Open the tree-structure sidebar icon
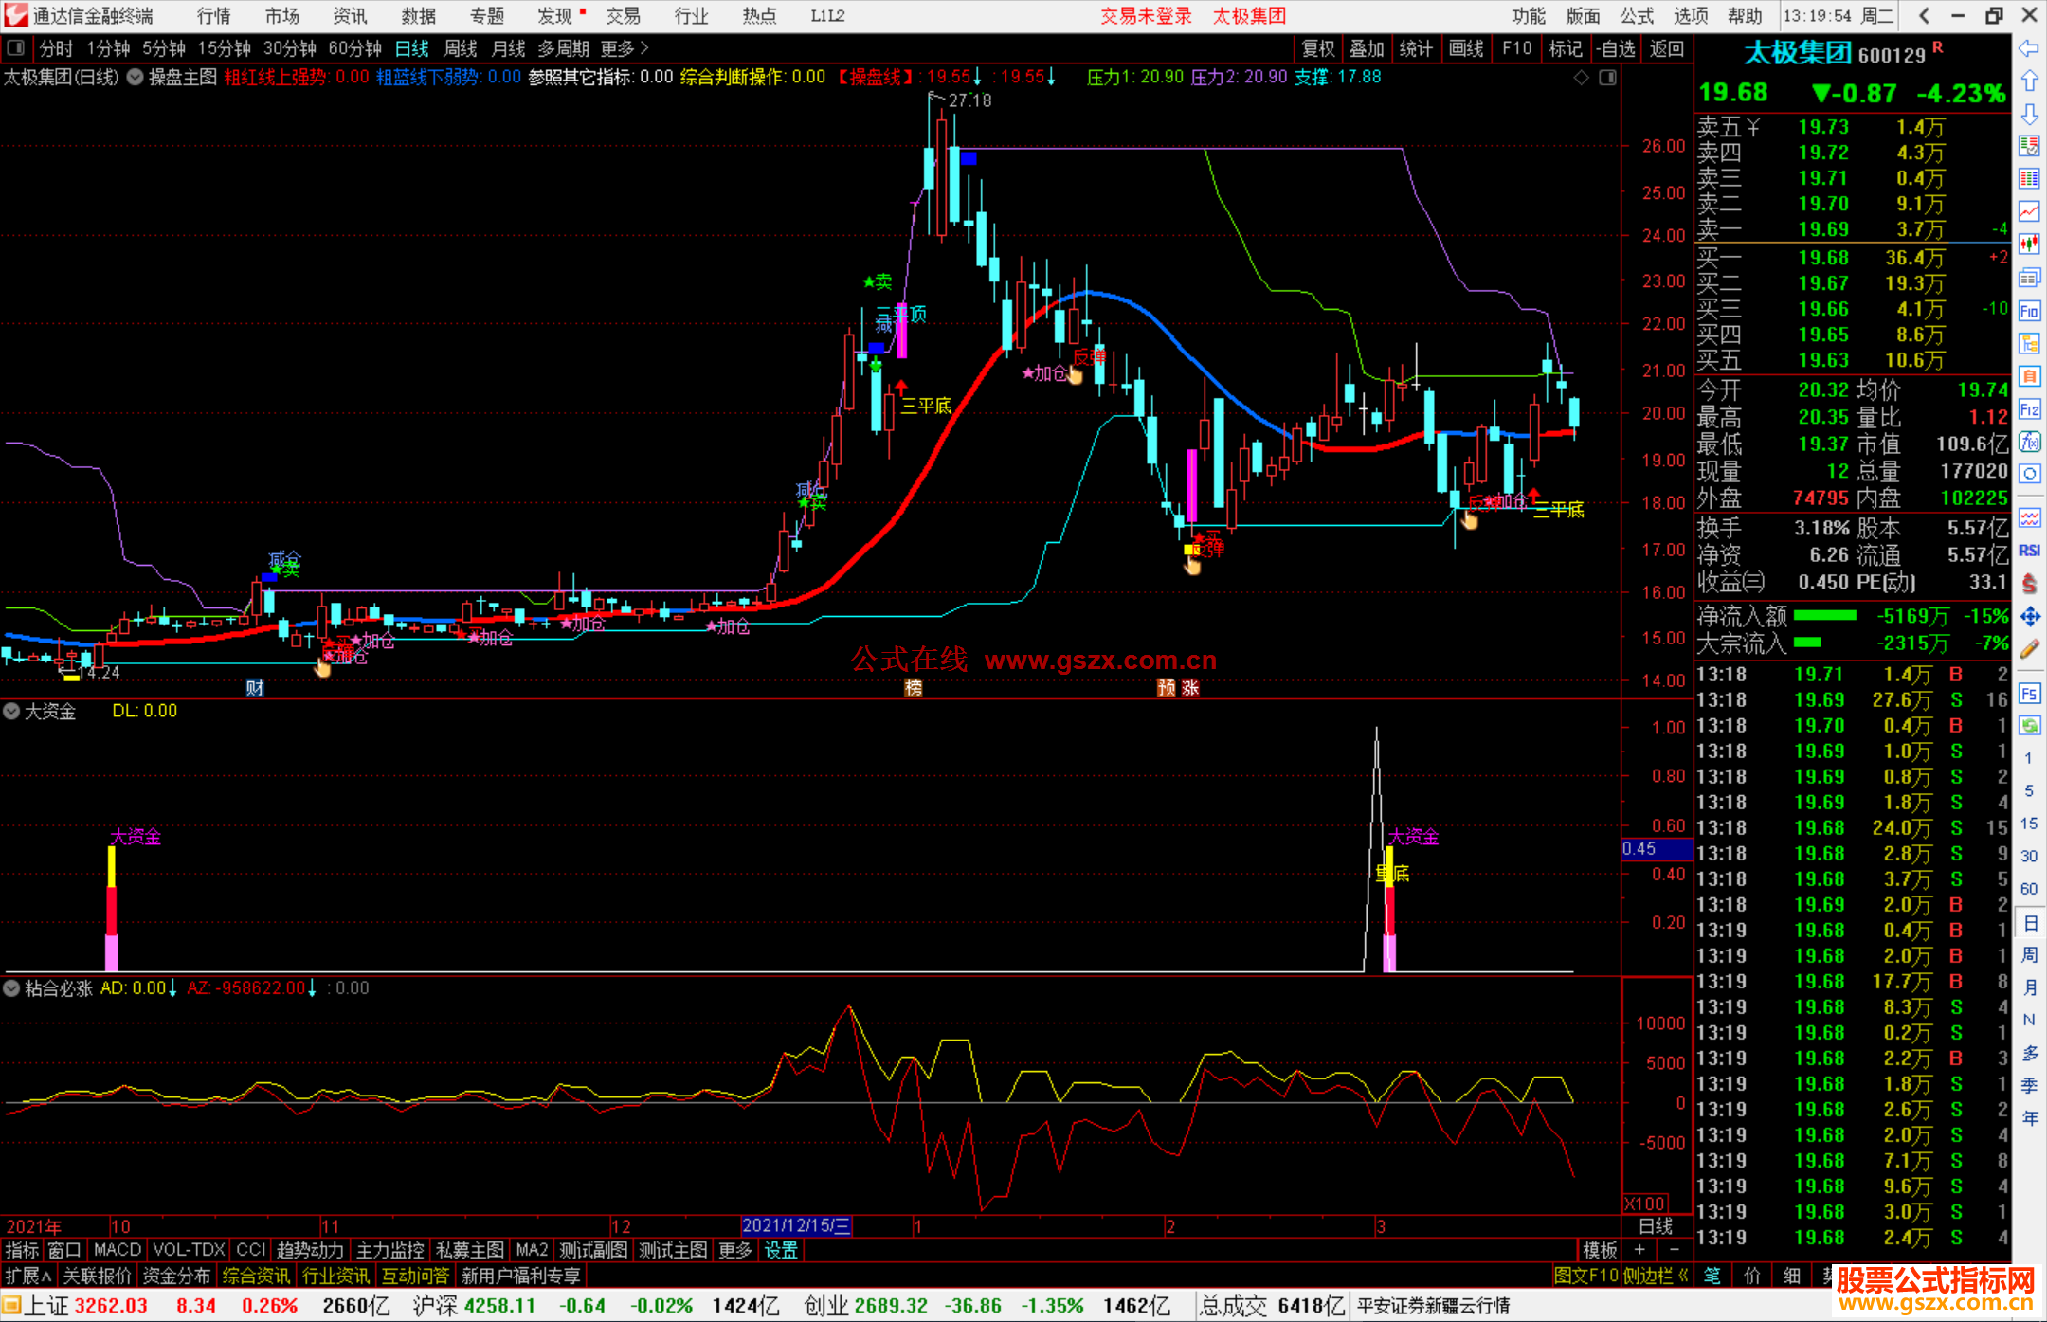The width and height of the screenshot is (2047, 1322). point(2029,343)
